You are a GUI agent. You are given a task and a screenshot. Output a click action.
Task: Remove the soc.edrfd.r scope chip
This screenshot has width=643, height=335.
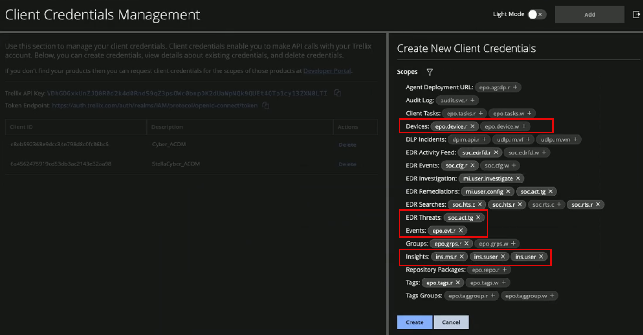tap(496, 152)
